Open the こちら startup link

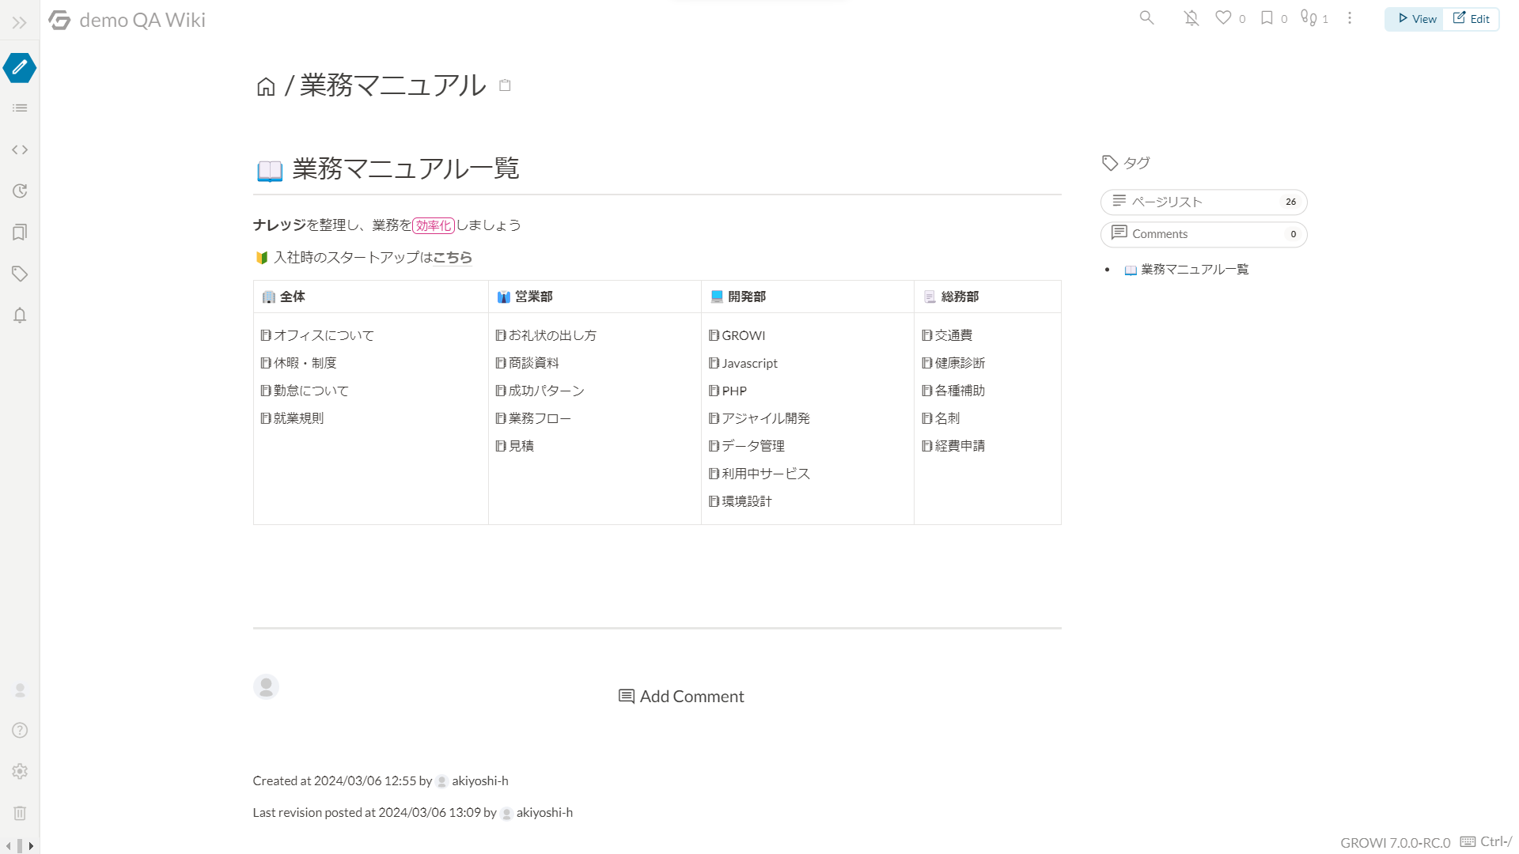click(x=452, y=257)
